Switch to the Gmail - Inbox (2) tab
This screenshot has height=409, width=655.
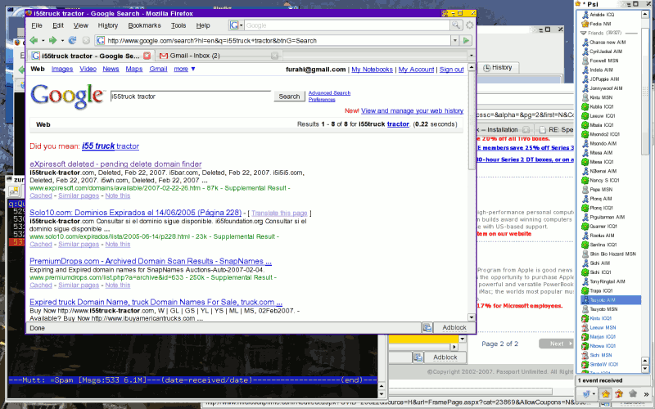pyautogui.click(x=190, y=56)
